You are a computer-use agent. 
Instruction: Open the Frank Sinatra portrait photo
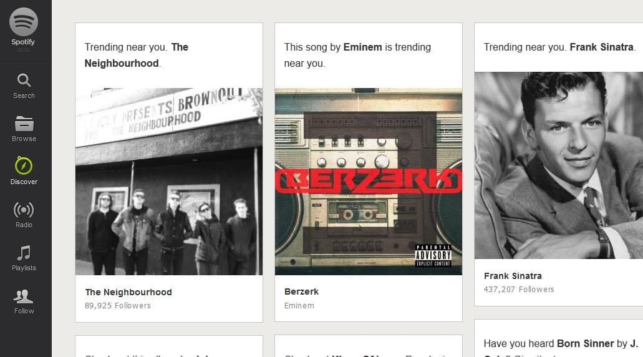coord(558,165)
